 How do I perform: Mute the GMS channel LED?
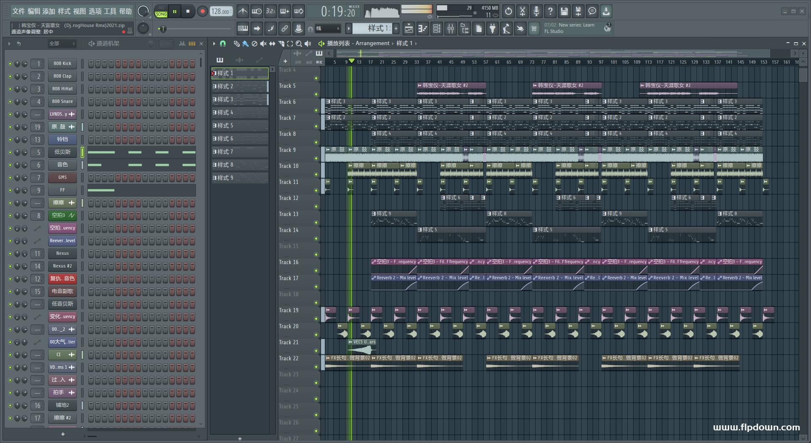click(10, 178)
